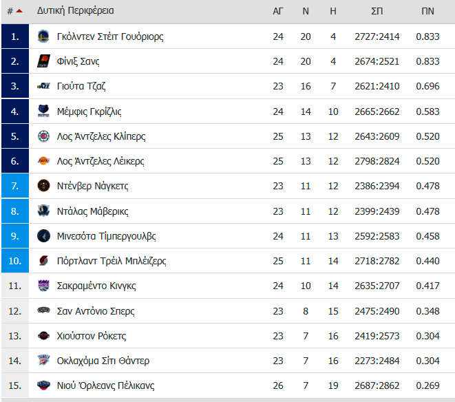
Task: Click the Phoenix Suns team logo
Action: pos(43,61)
